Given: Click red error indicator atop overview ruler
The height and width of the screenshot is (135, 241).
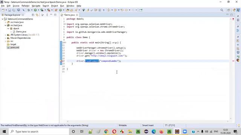Looking at the screenshot, I should click(233, 19).
